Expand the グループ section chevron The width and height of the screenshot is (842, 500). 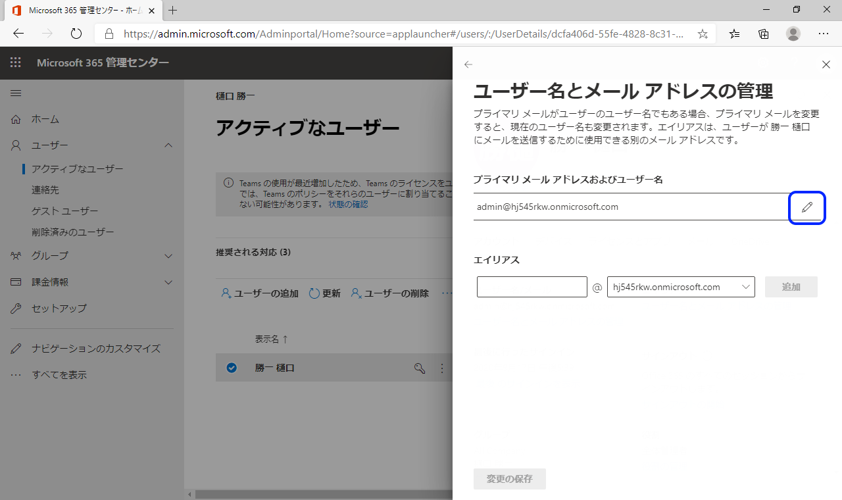(x=168, y=255)
